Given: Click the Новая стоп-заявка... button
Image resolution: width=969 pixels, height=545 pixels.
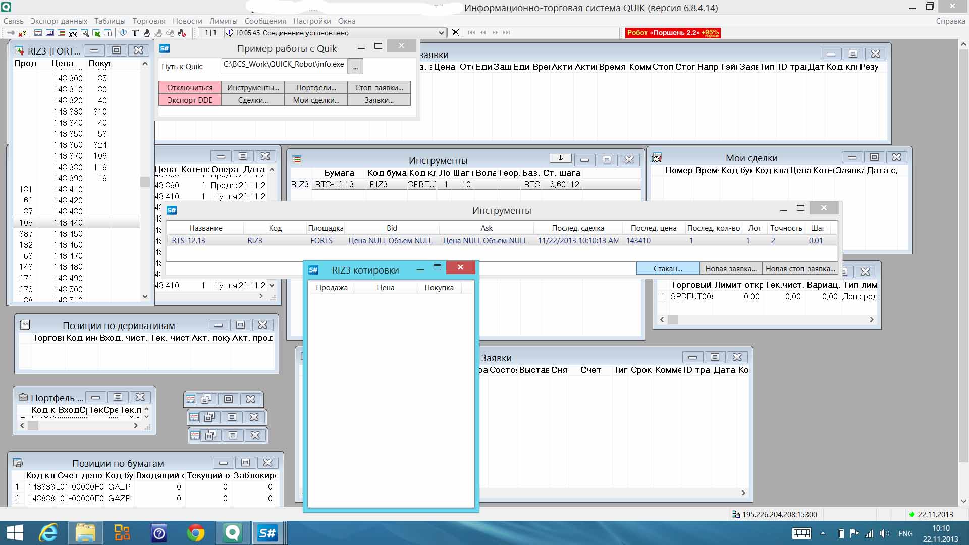Looking at the screenshot, I should click(800, 268).
